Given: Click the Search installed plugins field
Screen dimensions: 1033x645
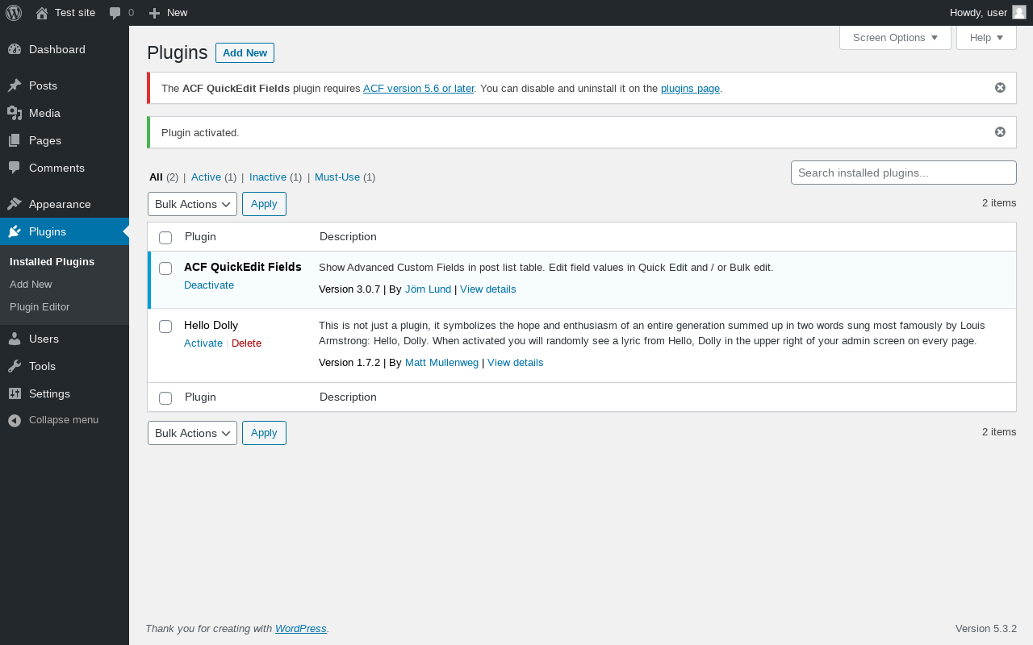Looking at the screenshot, I should 903,173.
